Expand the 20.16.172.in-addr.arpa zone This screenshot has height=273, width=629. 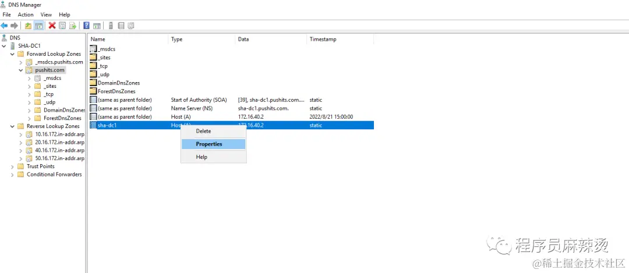[x=21, y=142]
